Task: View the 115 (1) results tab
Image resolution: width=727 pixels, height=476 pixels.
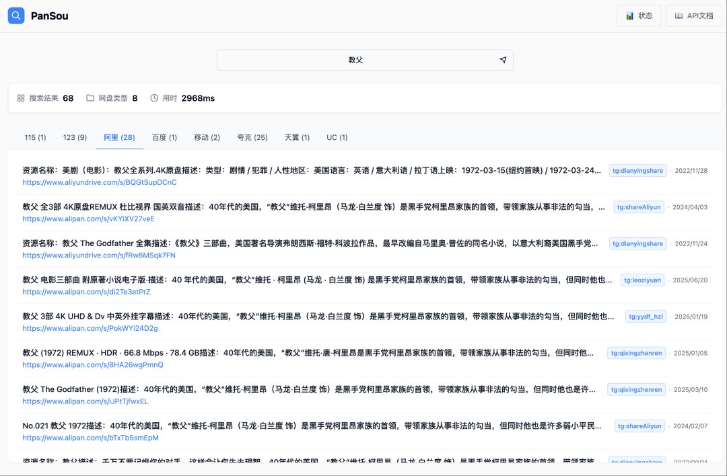Action: pyautogui.click(x=34, y=137)
